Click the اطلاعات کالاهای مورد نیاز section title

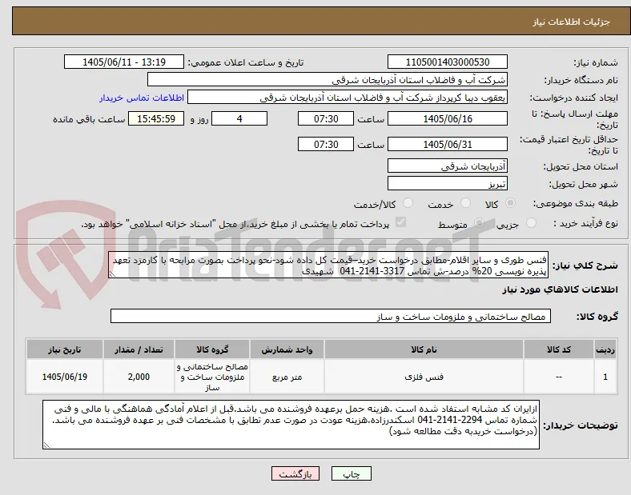coord(560,289)
